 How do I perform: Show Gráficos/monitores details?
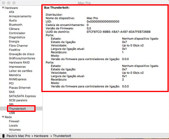22,58
